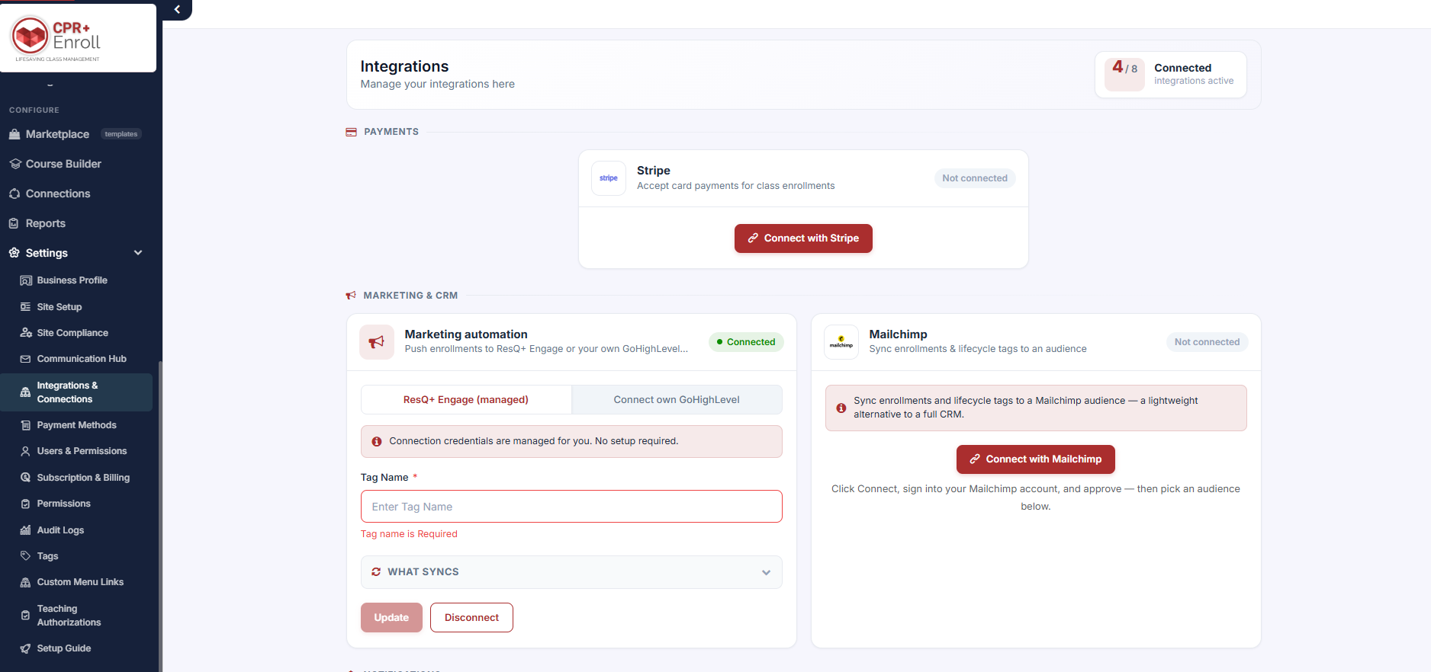1431x672 pixels.
Task: Click the Course Builder graduation cap icon
Action: [14, 164]
